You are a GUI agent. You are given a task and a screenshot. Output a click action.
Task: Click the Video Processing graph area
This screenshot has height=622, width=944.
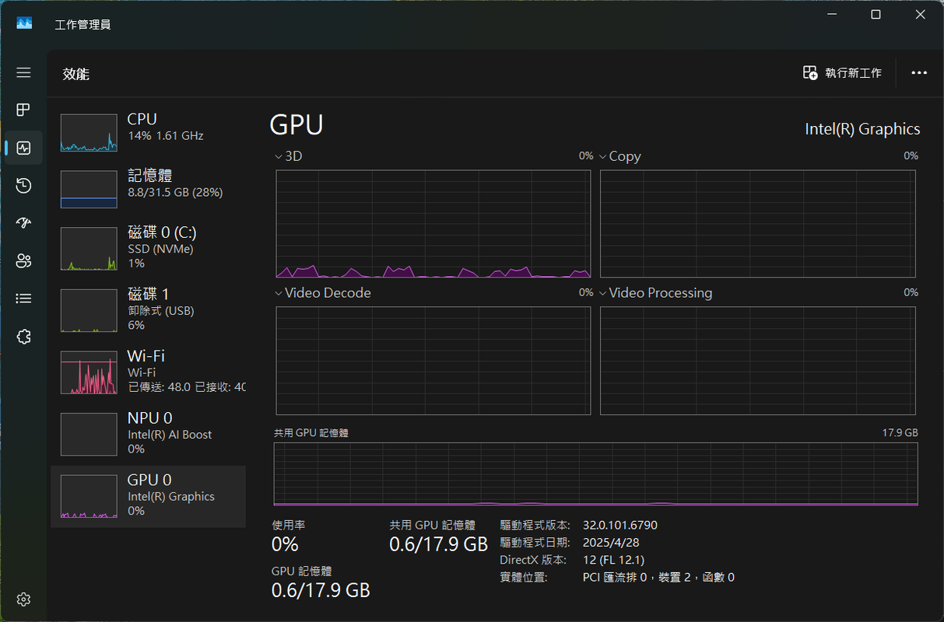[757, 361]
